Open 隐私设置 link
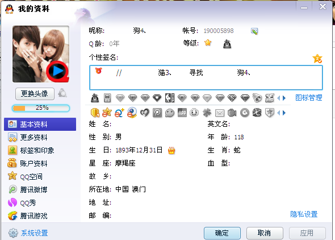The image size is (335, 240). 304,214
